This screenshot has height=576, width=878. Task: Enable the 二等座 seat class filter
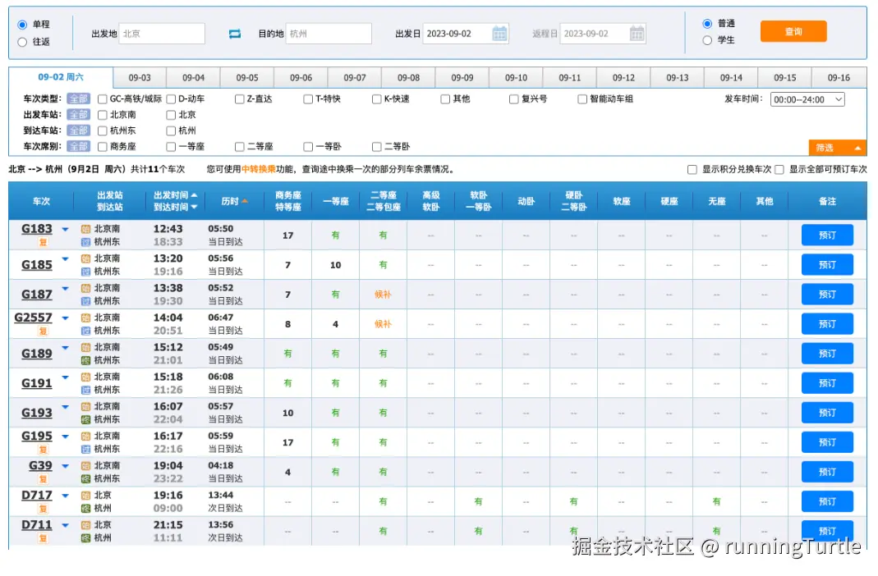(x=240, y=147)
